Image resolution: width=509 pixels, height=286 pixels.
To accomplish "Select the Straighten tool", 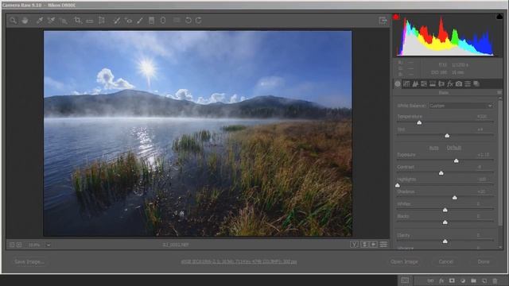I will pyautogui.click(x=90, y=21).
